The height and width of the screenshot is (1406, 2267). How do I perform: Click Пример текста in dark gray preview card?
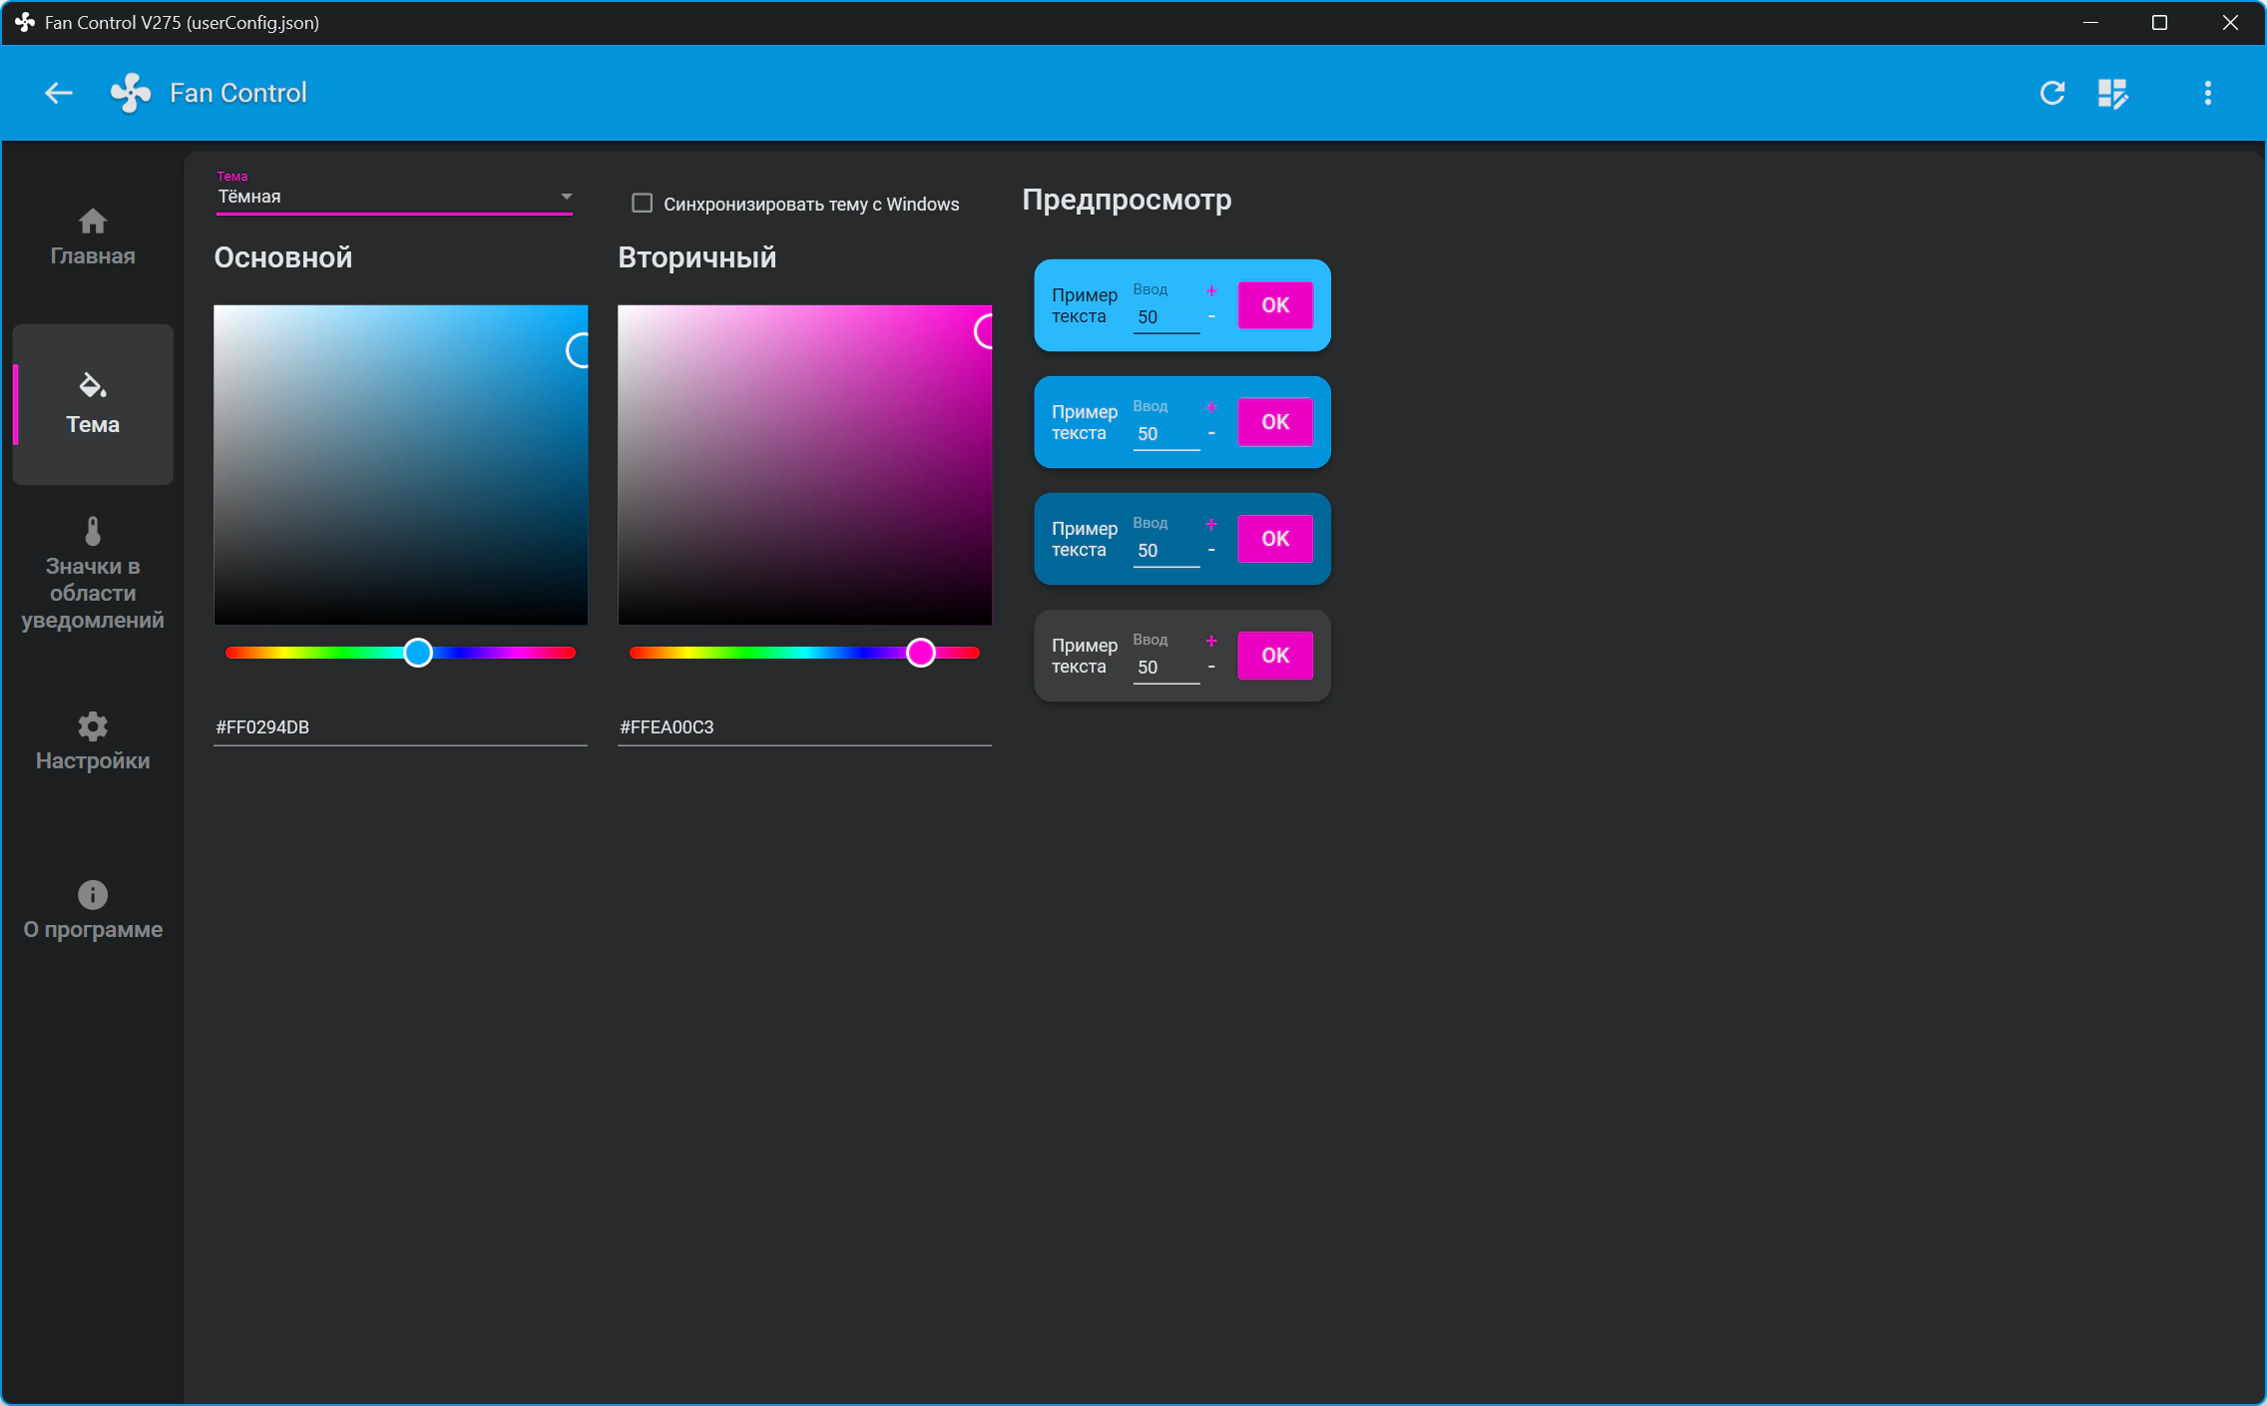pyautogui.click(x=1085, y=656)
